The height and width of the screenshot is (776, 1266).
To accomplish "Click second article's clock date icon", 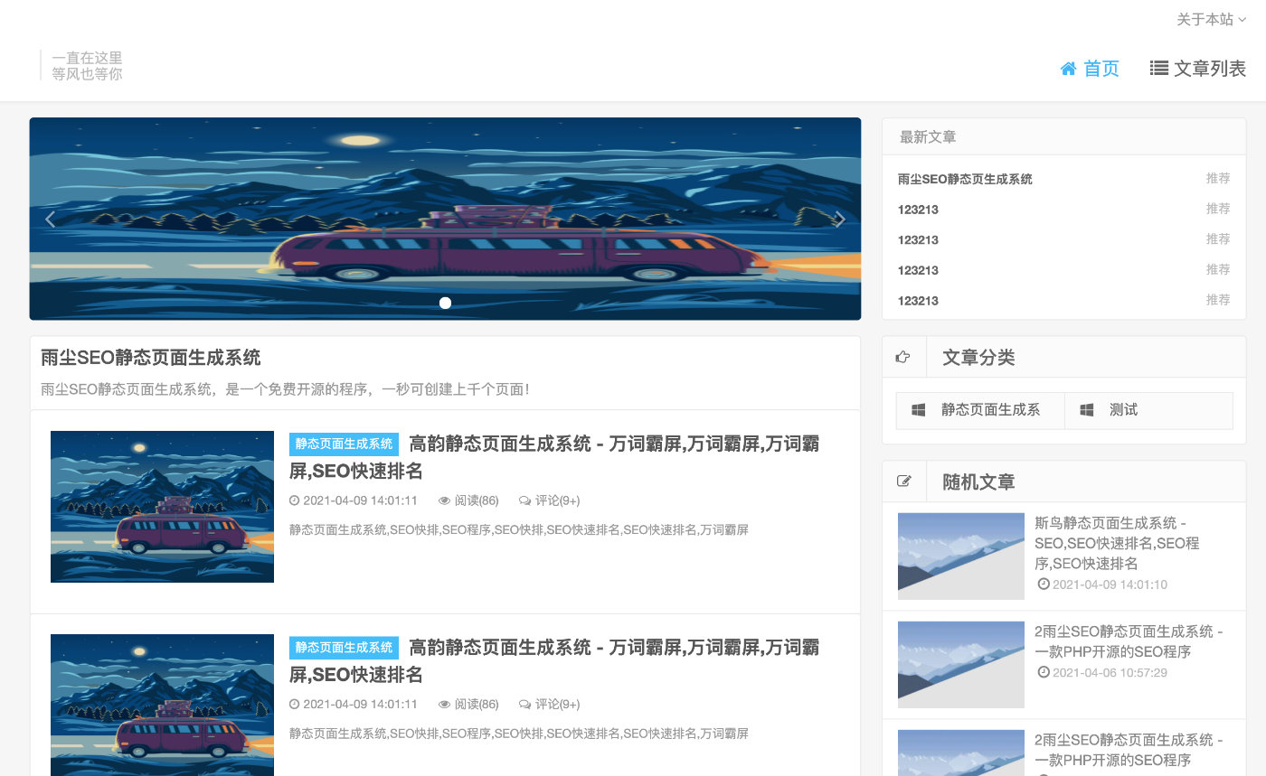I will pos(294,704).
